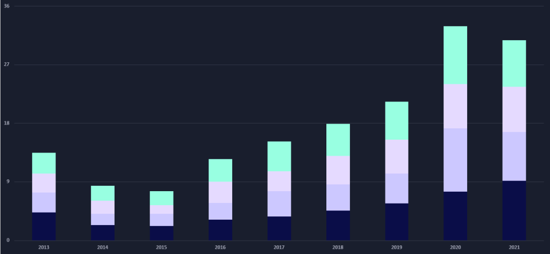Viewport: 550px width, 254px height.
Task: Select the mint green top of the 2014 bar
Action: coord(103,193)
